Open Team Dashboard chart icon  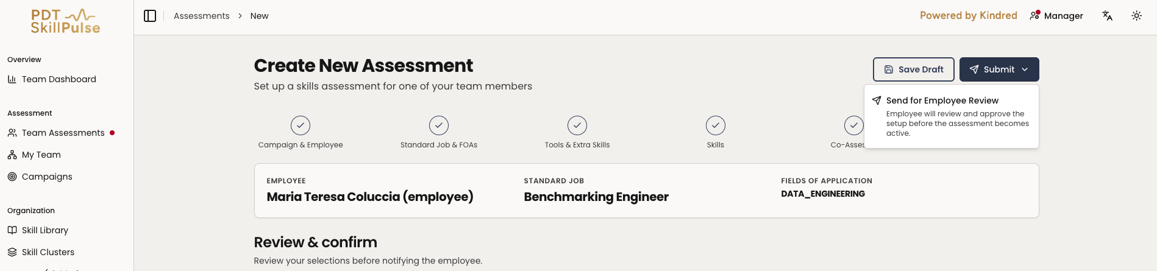[x=12, y=79]
